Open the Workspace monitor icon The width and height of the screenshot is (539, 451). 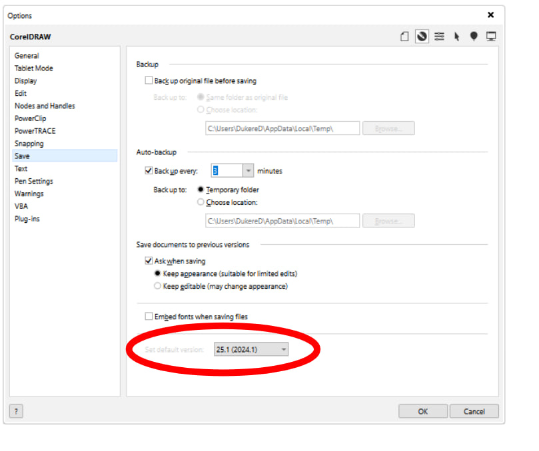491,37
